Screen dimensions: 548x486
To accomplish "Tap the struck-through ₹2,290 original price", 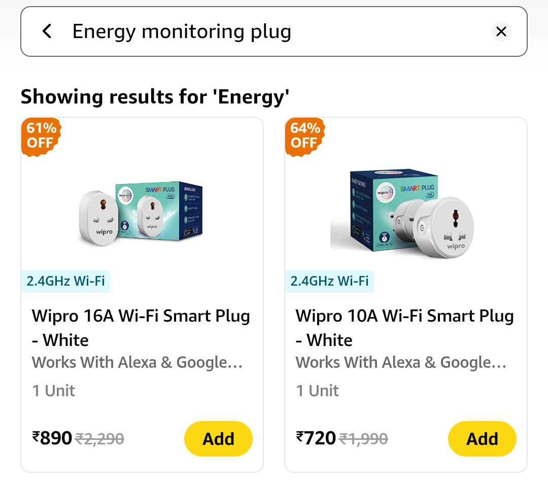I will point(99,438).
